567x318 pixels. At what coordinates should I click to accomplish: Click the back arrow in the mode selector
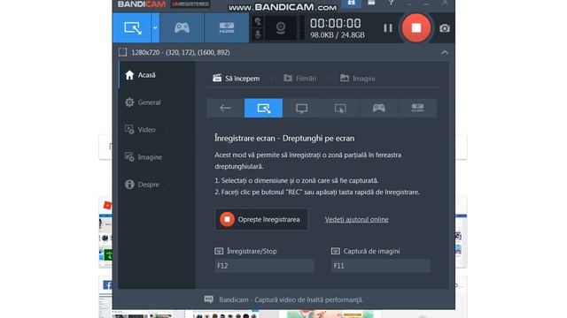tap(225, 108)
